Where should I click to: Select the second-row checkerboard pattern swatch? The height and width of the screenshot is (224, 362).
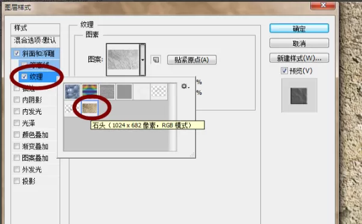[x=72, y=108]
